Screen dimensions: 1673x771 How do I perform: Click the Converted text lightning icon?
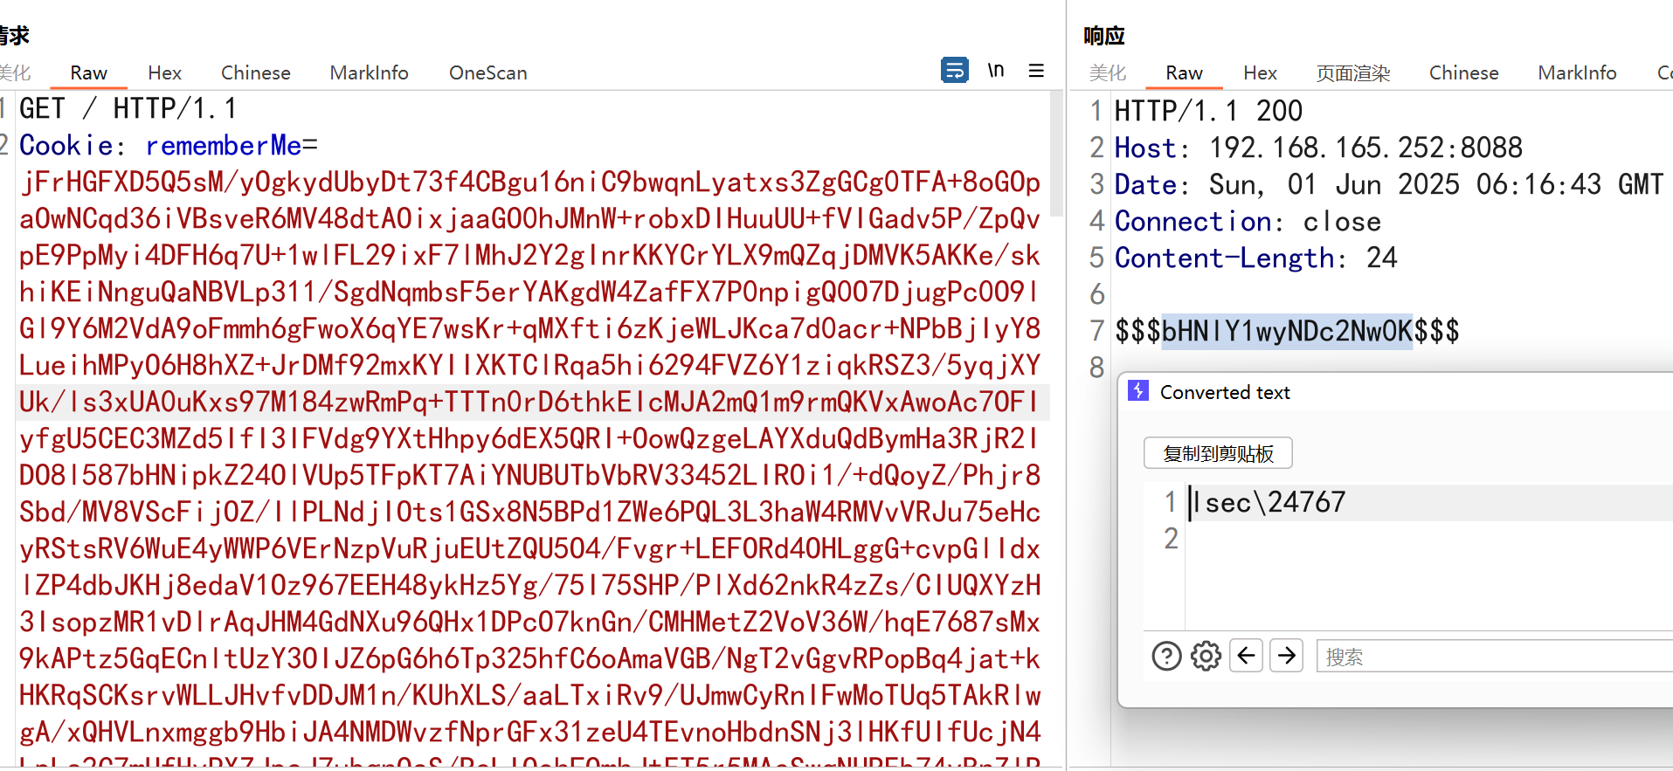(x=1138, y=391)
